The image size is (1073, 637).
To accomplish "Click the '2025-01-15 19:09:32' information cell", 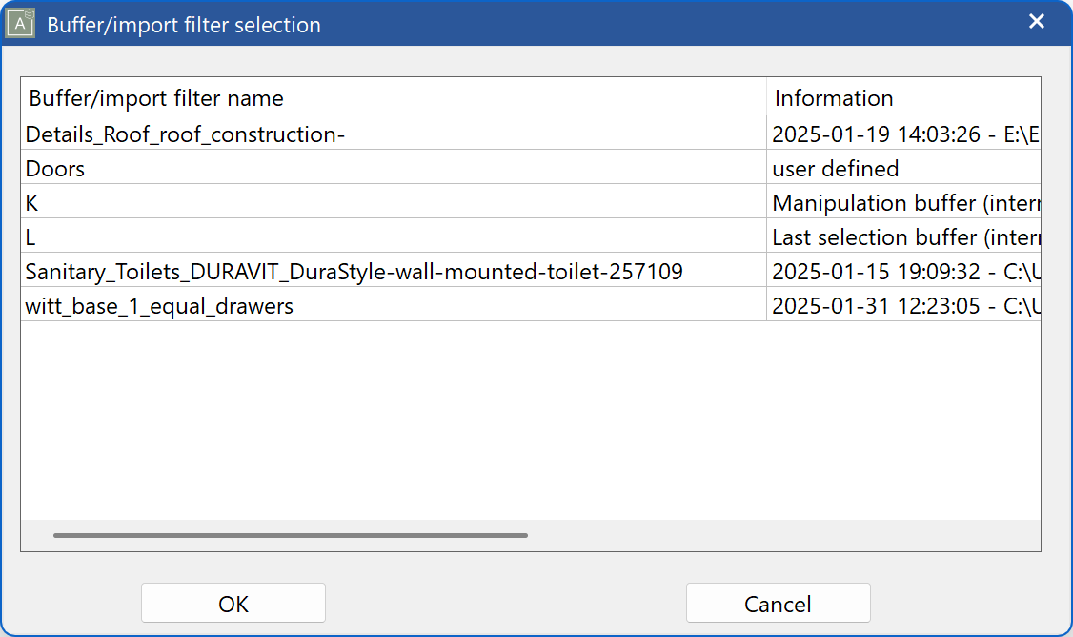I will pyautogui.click(x=904, y=271).
